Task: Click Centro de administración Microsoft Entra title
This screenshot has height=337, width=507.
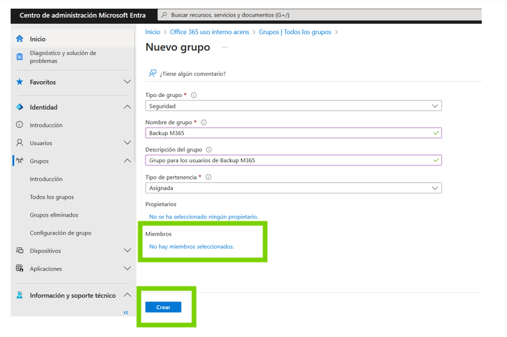Action: (x=82, y=15)
